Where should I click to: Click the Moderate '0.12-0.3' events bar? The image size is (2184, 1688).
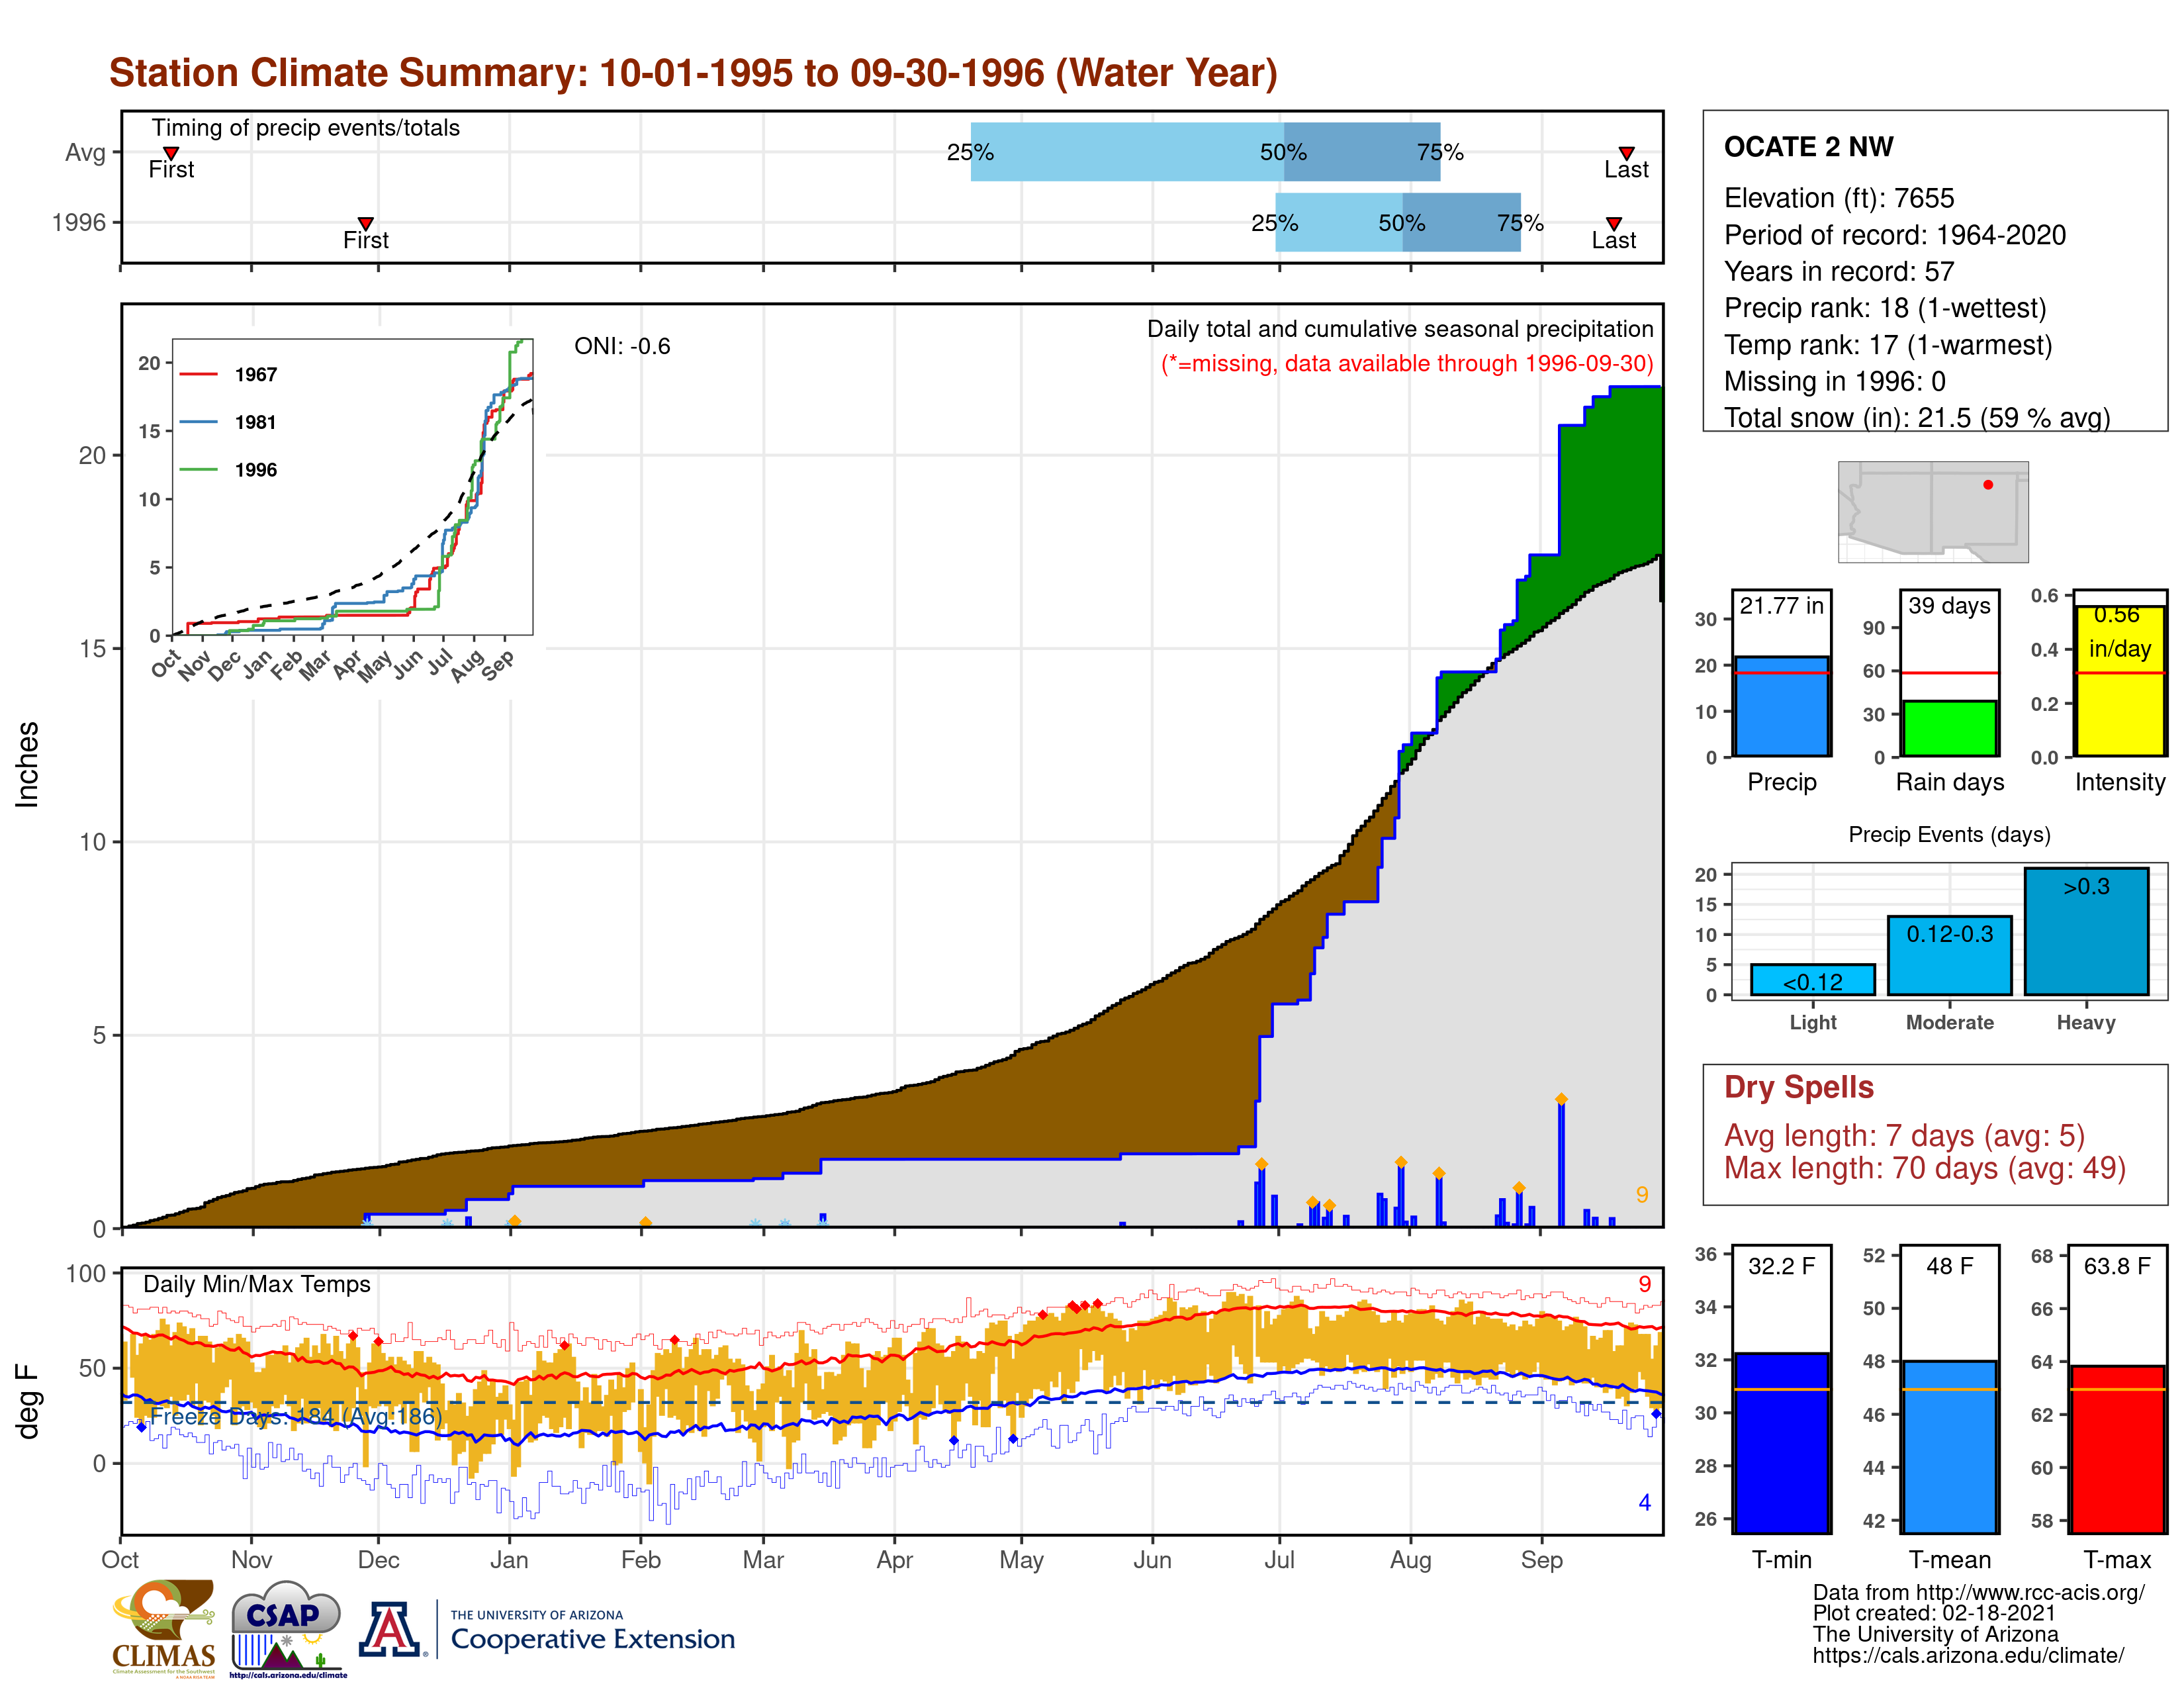pos(1949,956)
